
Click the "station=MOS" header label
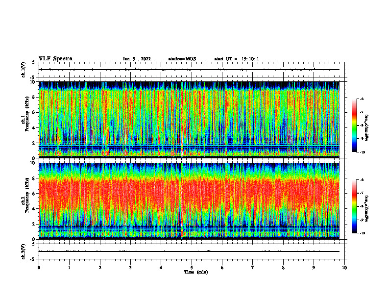pos(182,59)
